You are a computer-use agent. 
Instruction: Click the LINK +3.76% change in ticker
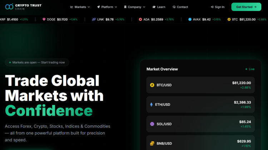tap(120, 20)
